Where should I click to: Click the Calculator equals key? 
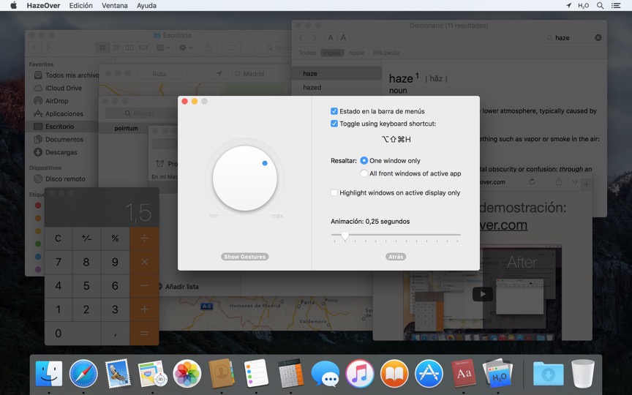(144, 333)
